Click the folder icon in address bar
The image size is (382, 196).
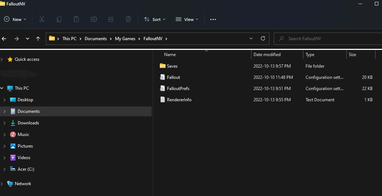[52, 38]
